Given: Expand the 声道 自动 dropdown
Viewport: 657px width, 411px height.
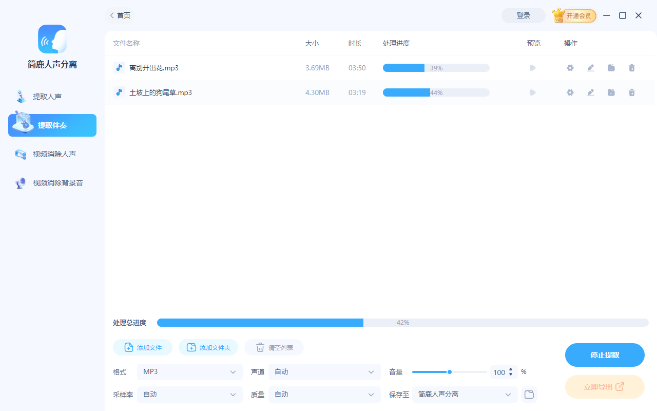Looking at the screenshot, I should pos(324,371).
